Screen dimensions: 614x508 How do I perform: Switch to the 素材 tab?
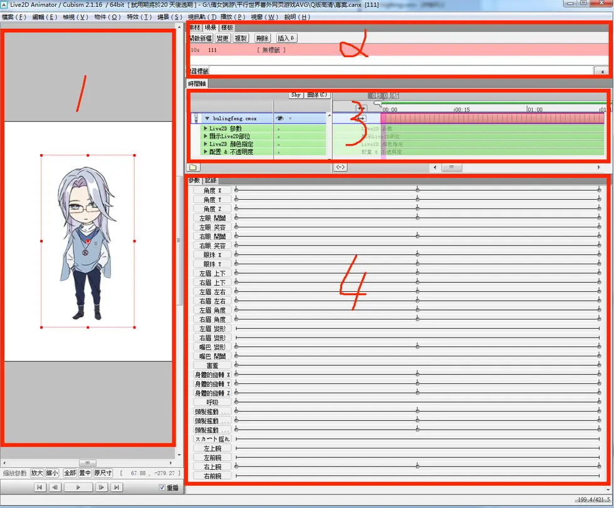coord(195,28)
